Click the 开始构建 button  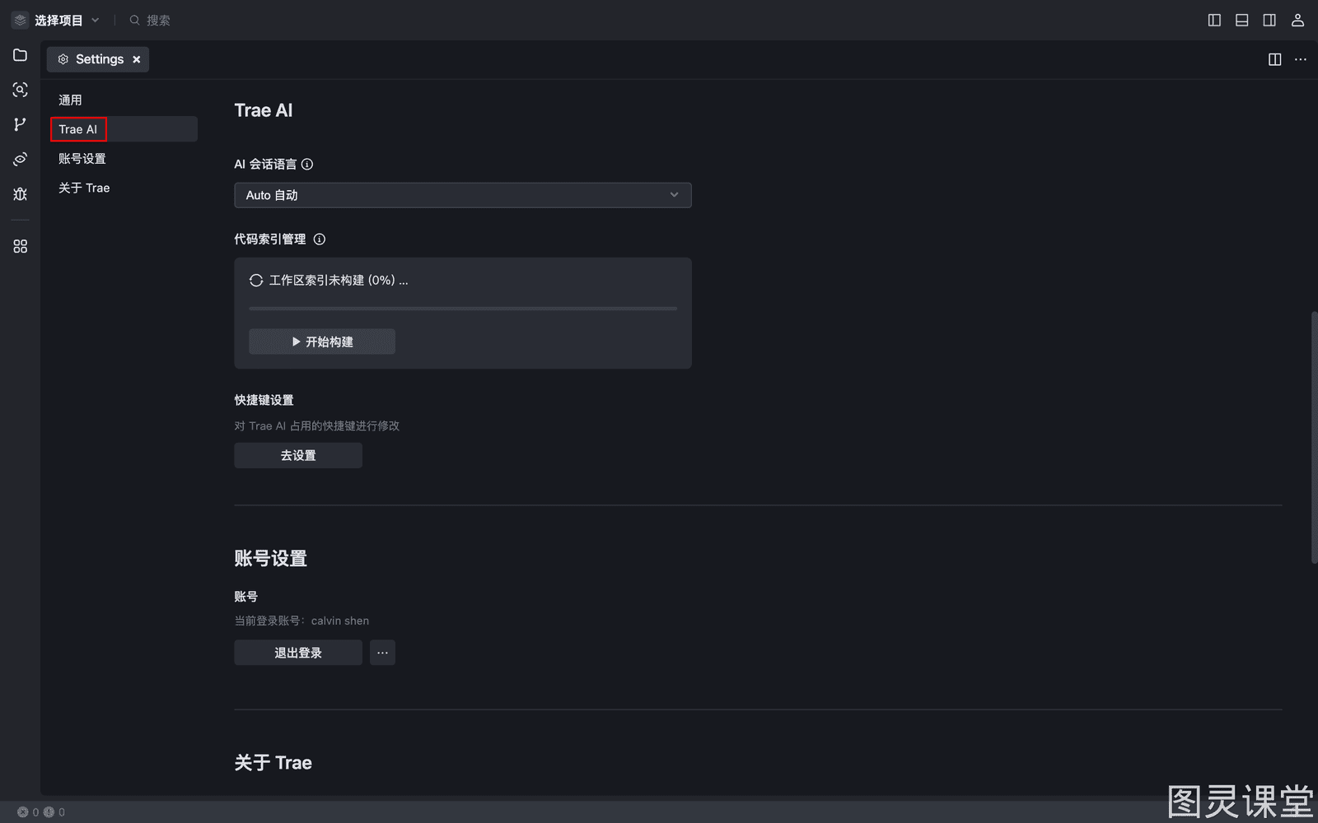click(322, 342)
